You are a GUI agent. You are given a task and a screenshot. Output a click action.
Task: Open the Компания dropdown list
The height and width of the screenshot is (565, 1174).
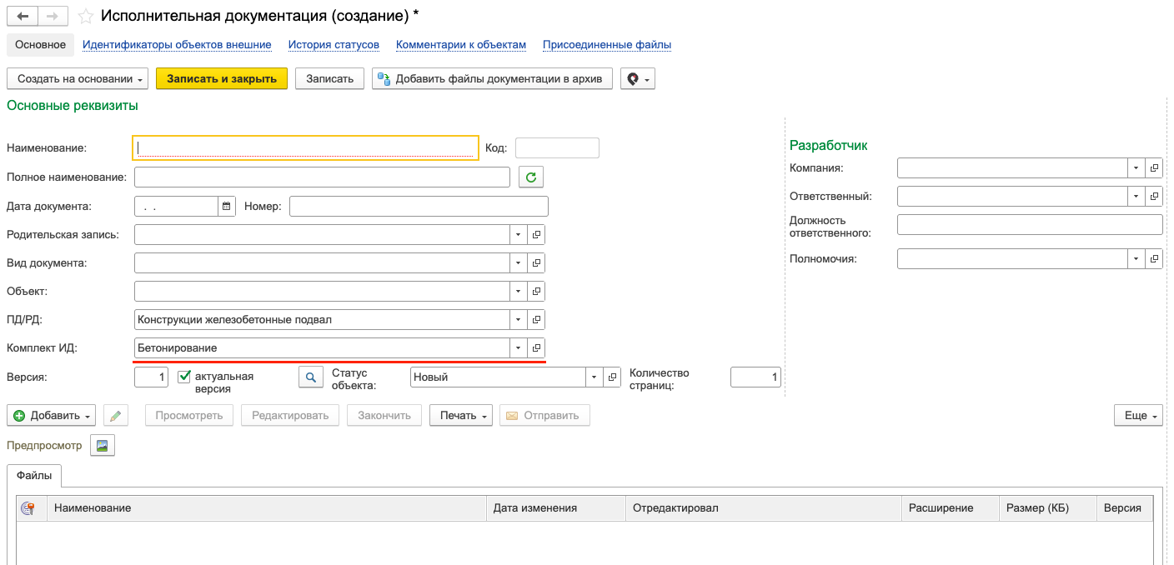pos(1136,167)
